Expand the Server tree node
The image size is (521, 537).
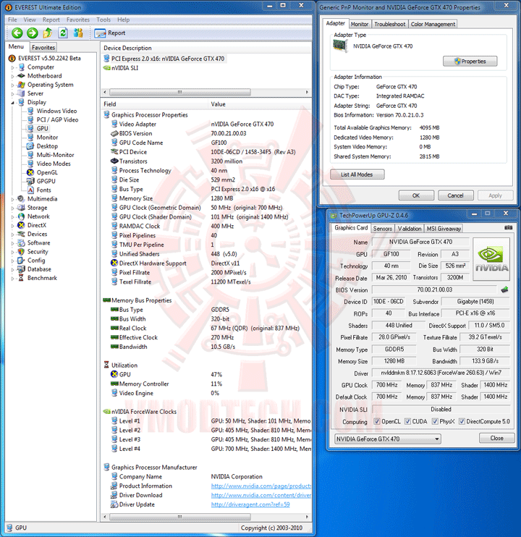point(13,94)
